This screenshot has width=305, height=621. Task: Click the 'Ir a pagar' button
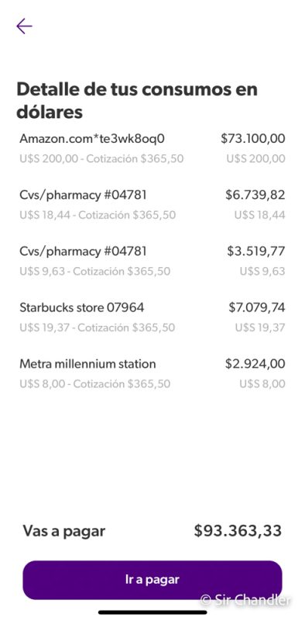pos(152,580)
